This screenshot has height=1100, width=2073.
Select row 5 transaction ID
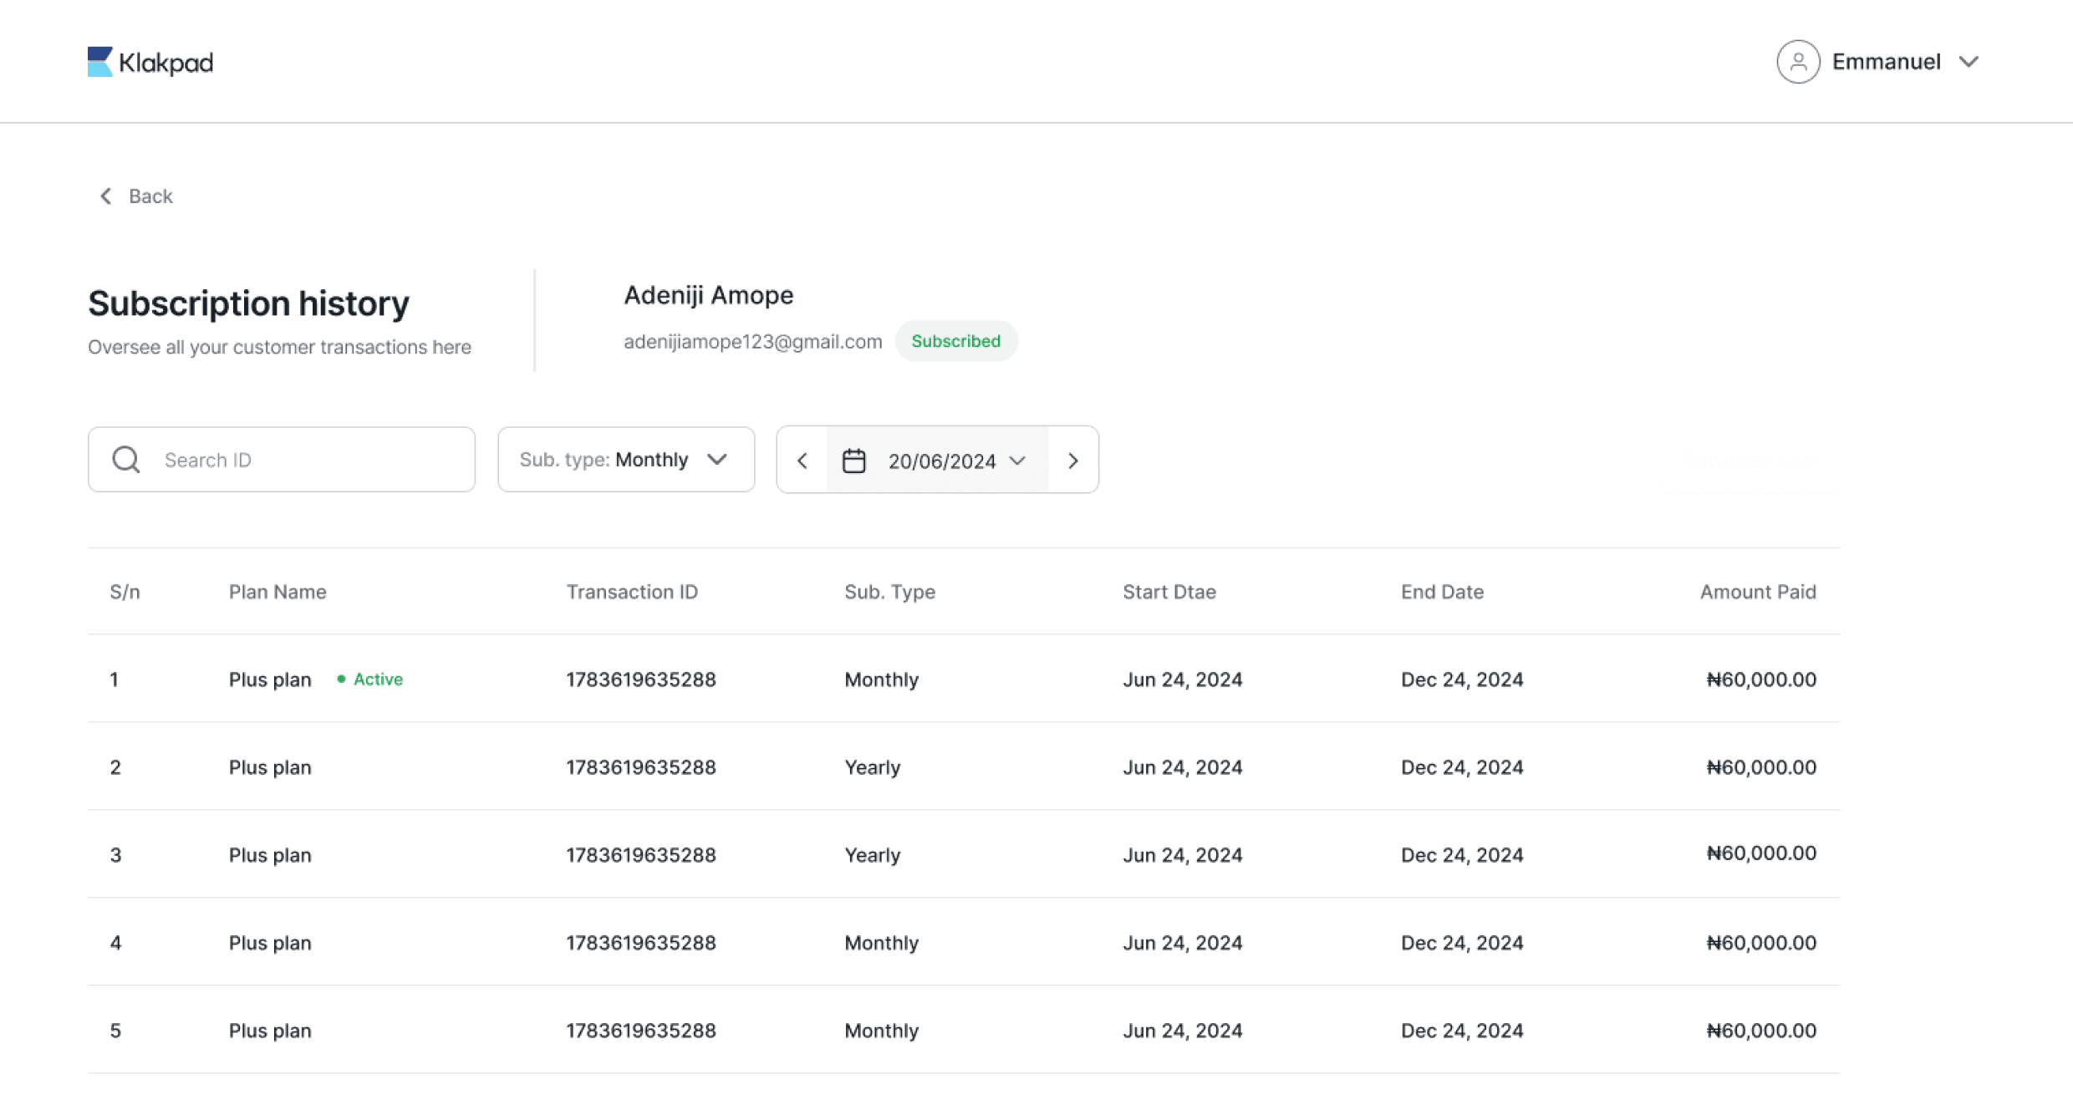click(640, 1031)
